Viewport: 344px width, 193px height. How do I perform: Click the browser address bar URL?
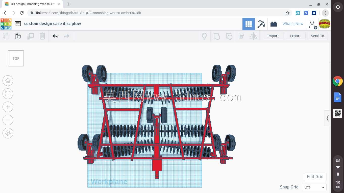click(88, 13)
